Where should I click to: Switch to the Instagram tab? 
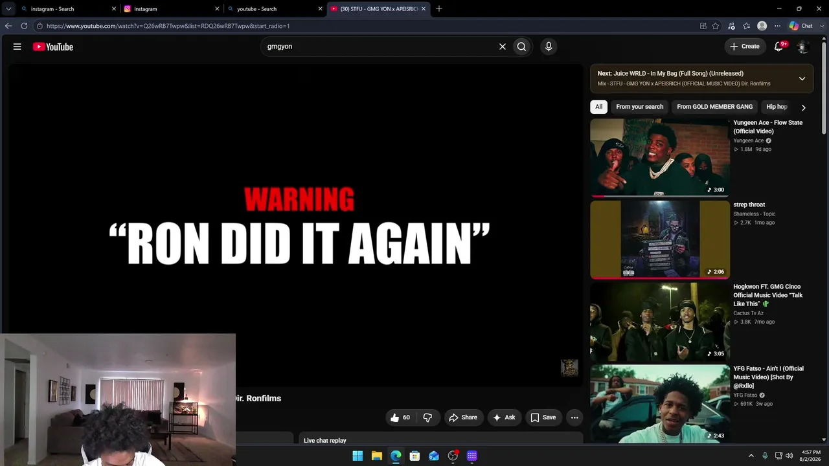[x=172, y=9]
